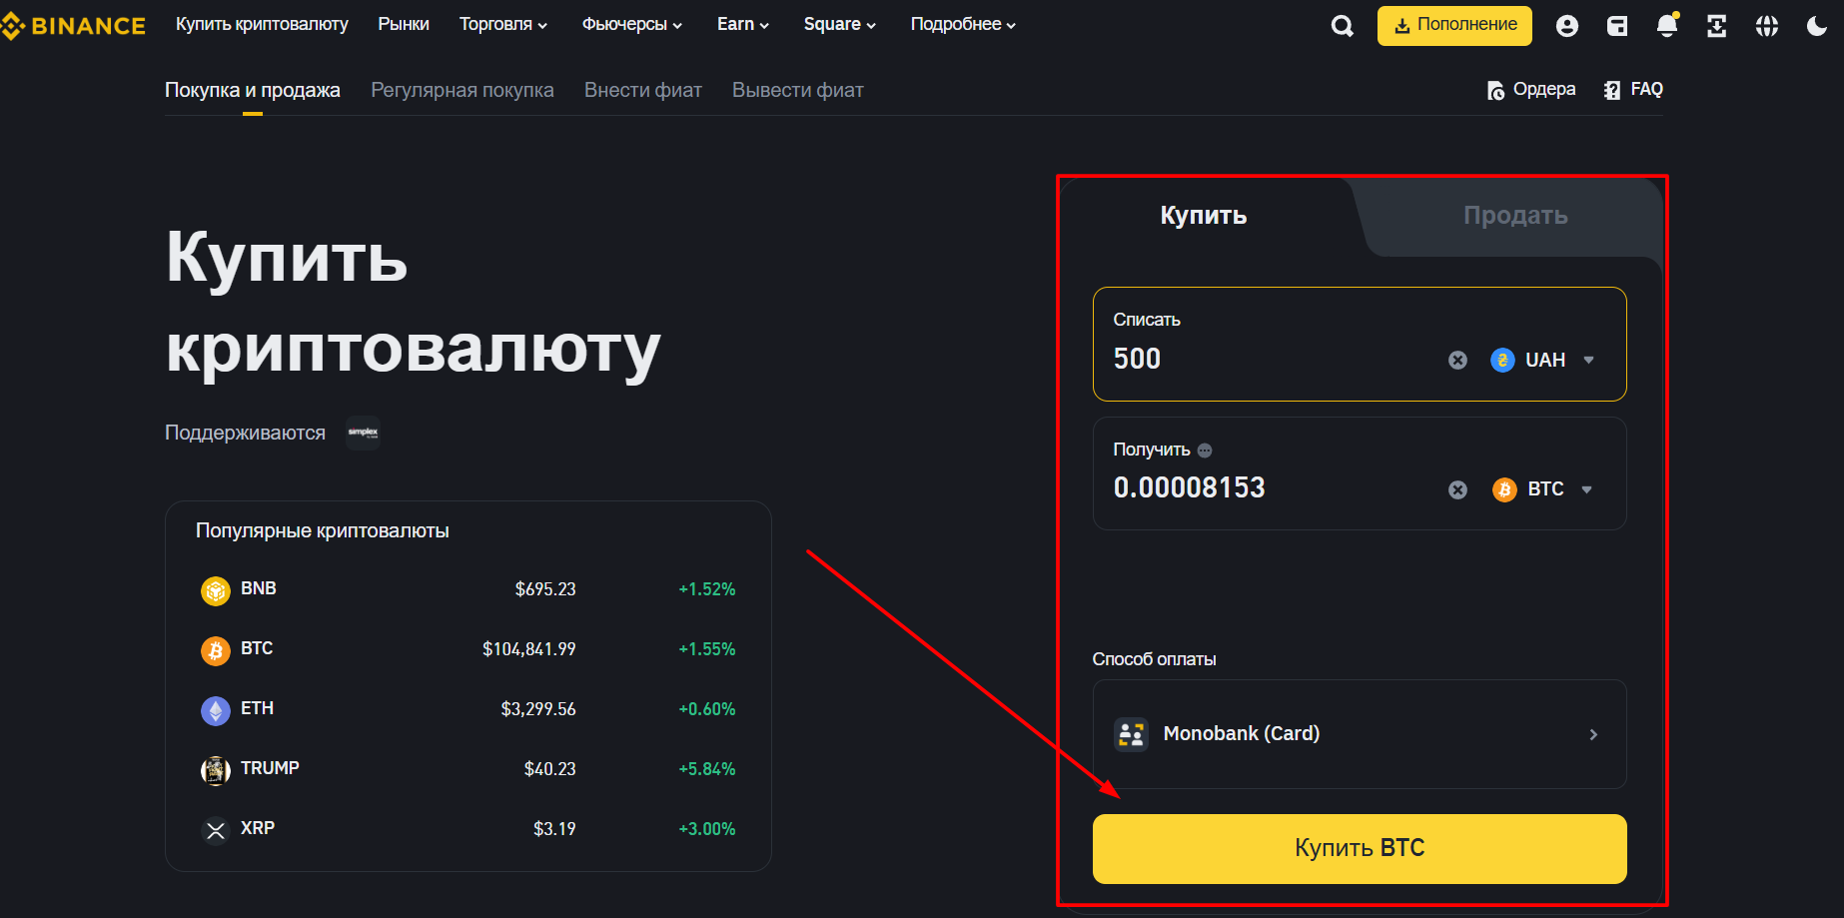Image resolution: width=1844 pixels, height=918 pixels.
Task: Open the Binance logo home link
Action: [x=73, y=25]
